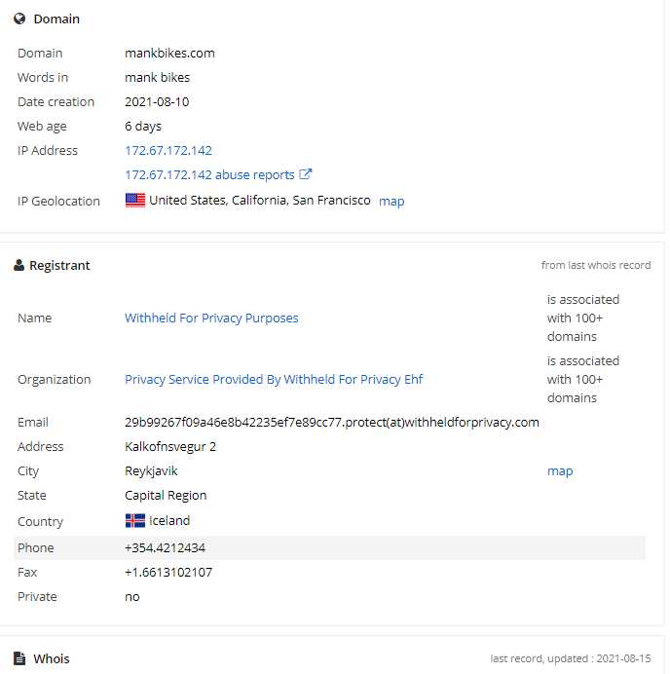Click the phone number +354.4212434 row
Screen dimensions: 670x674
329,547
